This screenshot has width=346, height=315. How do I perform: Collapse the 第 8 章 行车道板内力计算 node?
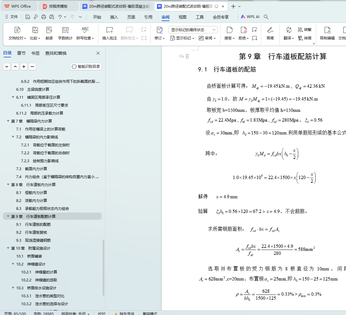coord(8,185)
